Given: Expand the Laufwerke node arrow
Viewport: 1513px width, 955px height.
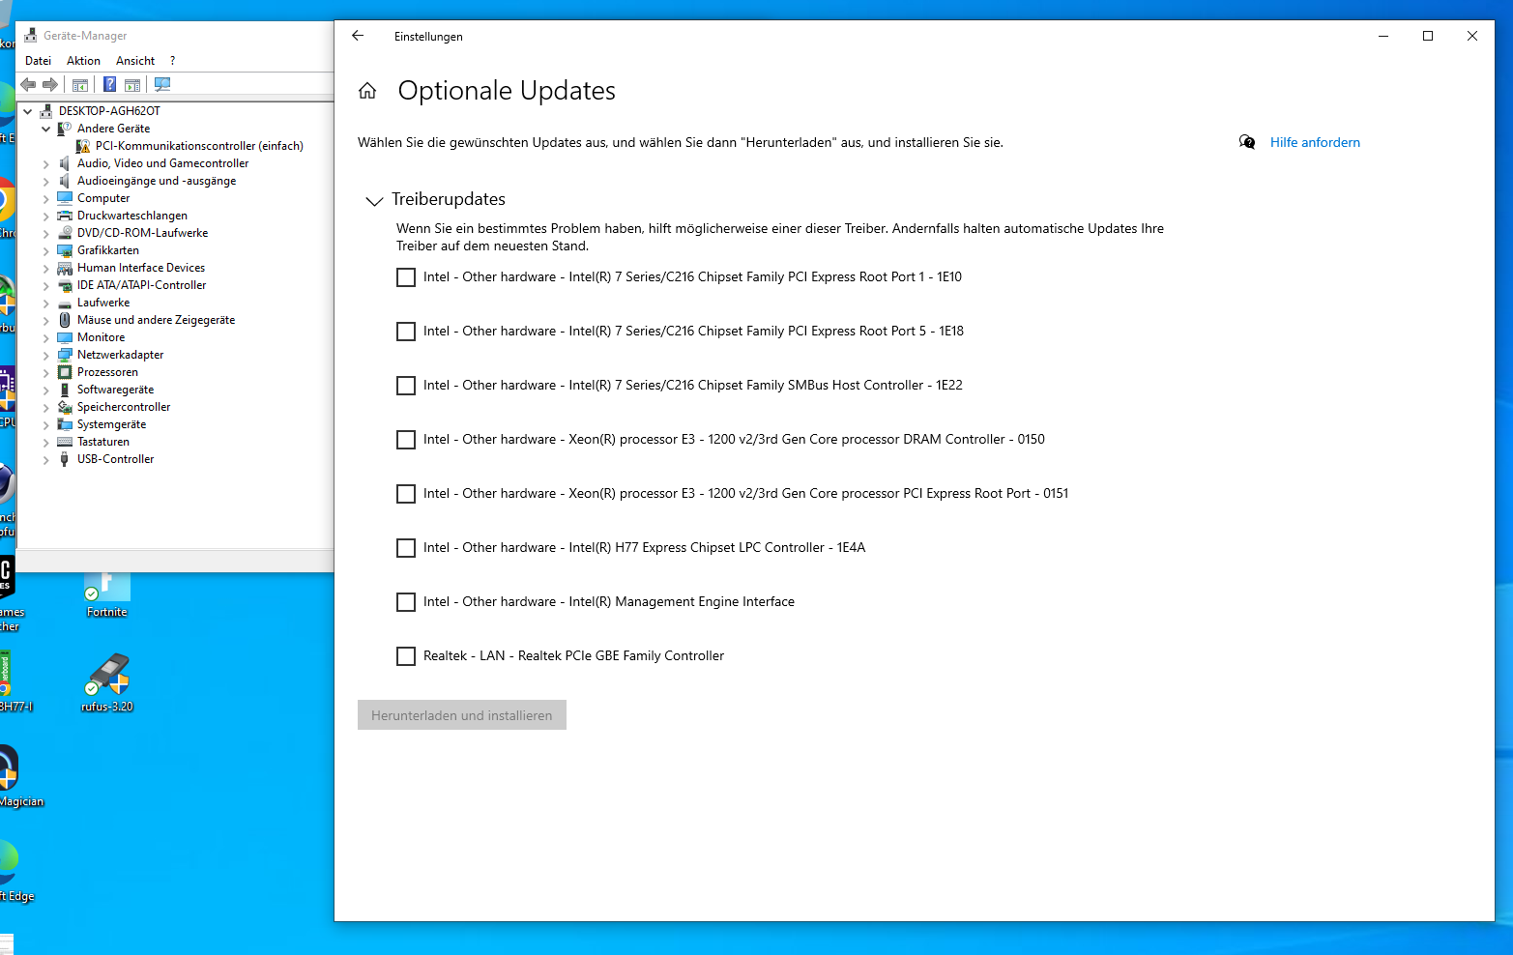Looking at the screenshot, I should pos(45,304).
